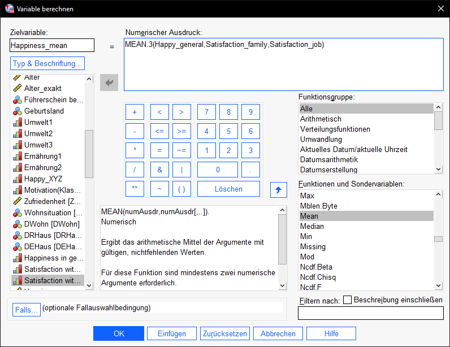Close the Variable berechnen dialog
Image resolution: width=450 pixels, height=347 pixels.
tap(441, 8)
